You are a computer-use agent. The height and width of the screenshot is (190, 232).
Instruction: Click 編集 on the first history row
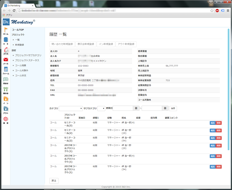212,122
